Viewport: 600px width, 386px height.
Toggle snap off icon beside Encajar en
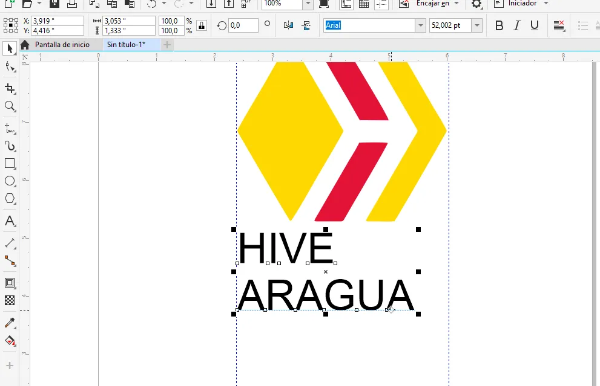404,4
